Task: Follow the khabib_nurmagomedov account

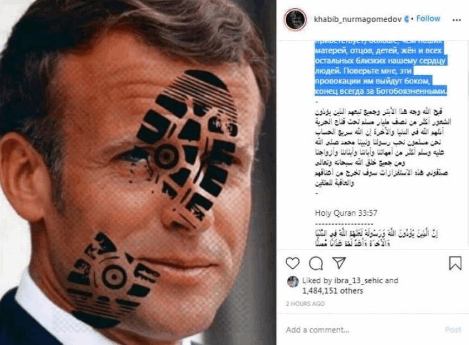Action: click(x=428, y=19)
